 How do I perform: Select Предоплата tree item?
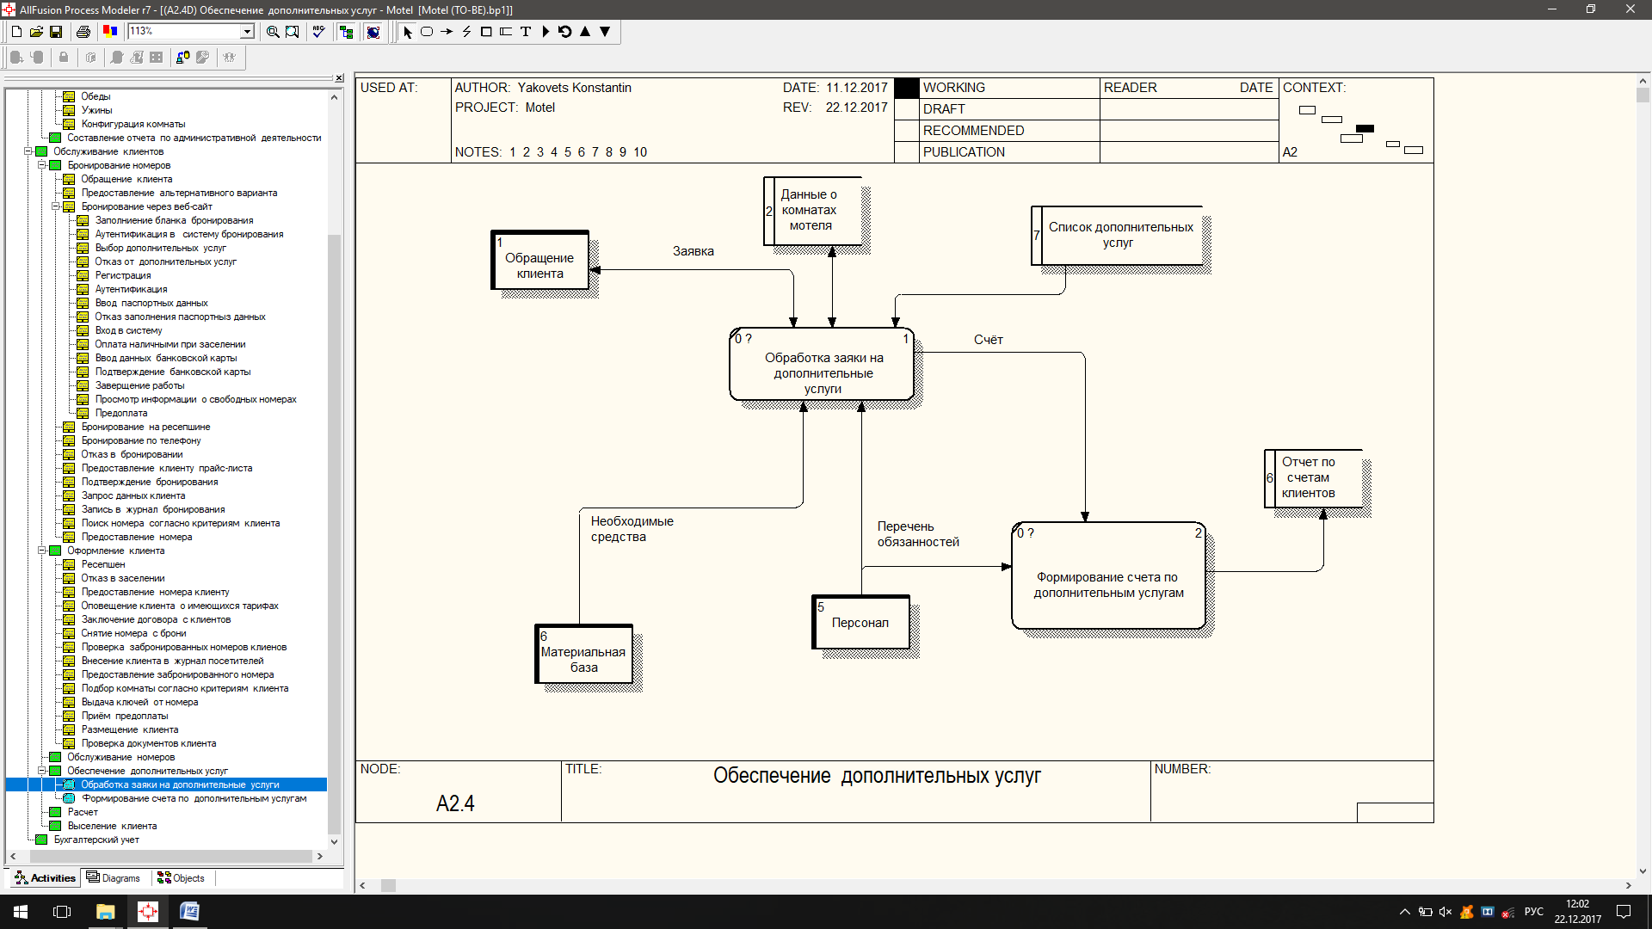click(x=121, y=413)
